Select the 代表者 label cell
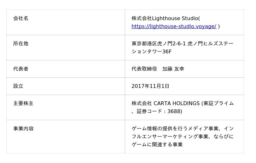 (x=21, y=69)
